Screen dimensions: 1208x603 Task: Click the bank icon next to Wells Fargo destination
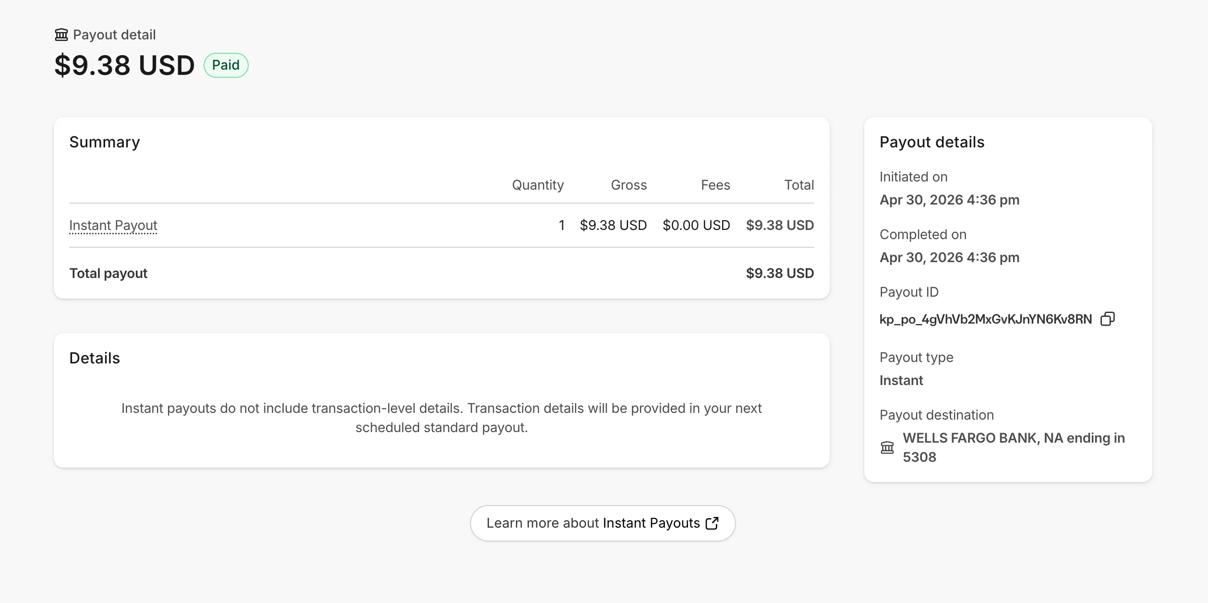(x=887, y=447)
